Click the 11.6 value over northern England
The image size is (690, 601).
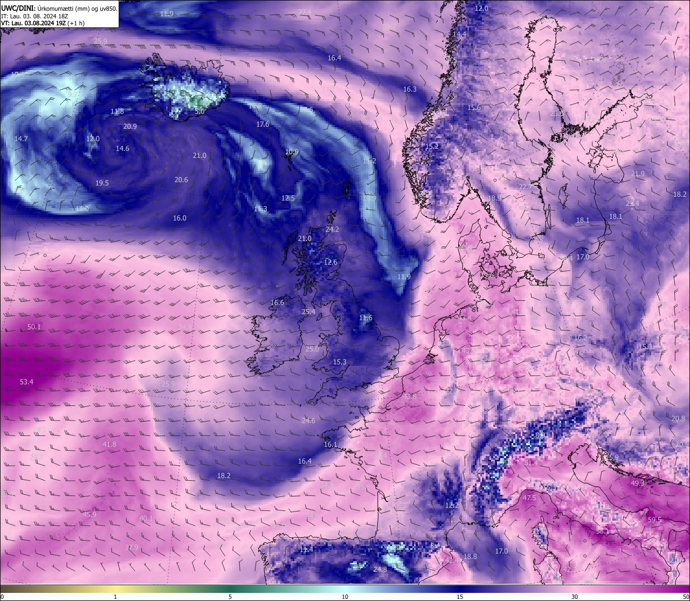tap(365, 318)
